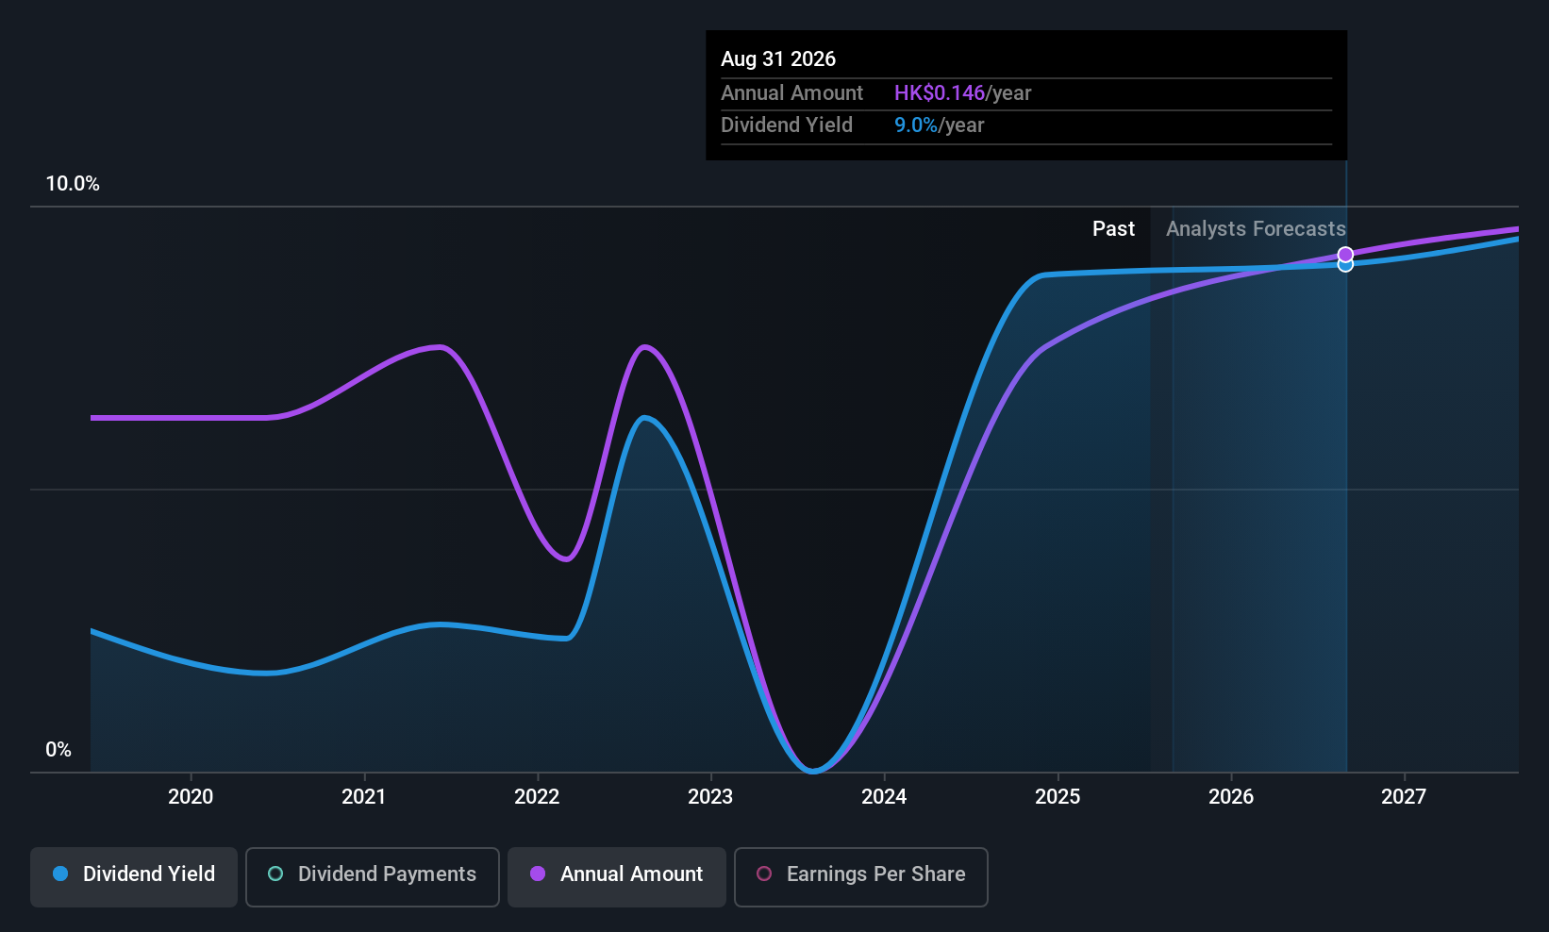The width and height of the screenshot is (1549, 932).
Task: Click the Past region label
Action: [1113, 229]
